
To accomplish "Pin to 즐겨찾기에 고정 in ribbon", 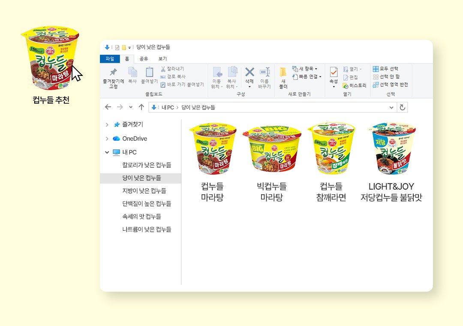I will [x=113, y=78].
